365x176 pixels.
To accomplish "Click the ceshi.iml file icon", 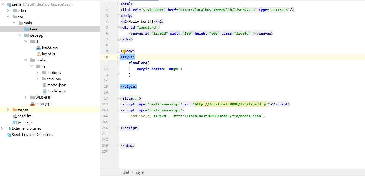I will 15,116.
